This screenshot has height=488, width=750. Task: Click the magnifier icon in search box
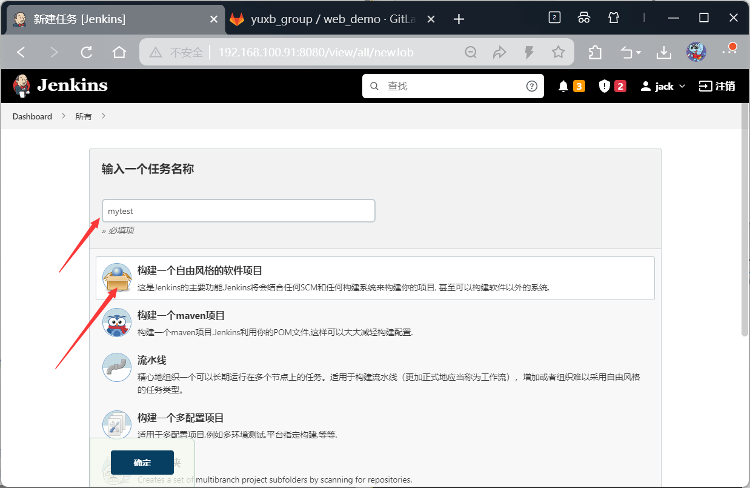click(374, 86)
